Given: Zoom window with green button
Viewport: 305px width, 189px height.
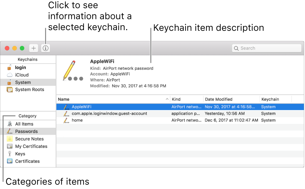Looking at the screenshot, I should click(22, 48).
